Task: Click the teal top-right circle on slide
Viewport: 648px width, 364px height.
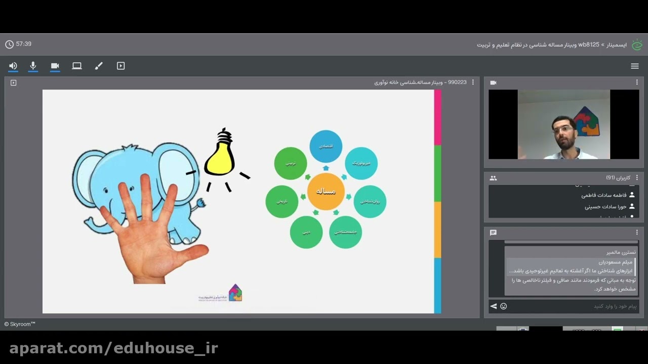Action: pyautogui.click(x=361, y=163)
